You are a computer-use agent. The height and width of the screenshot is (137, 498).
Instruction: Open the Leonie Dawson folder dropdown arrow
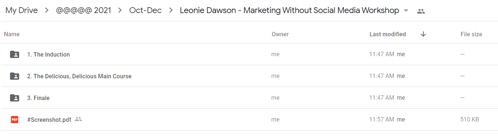tap(406, 11)
